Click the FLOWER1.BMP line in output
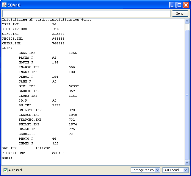 tap(14, 153)
